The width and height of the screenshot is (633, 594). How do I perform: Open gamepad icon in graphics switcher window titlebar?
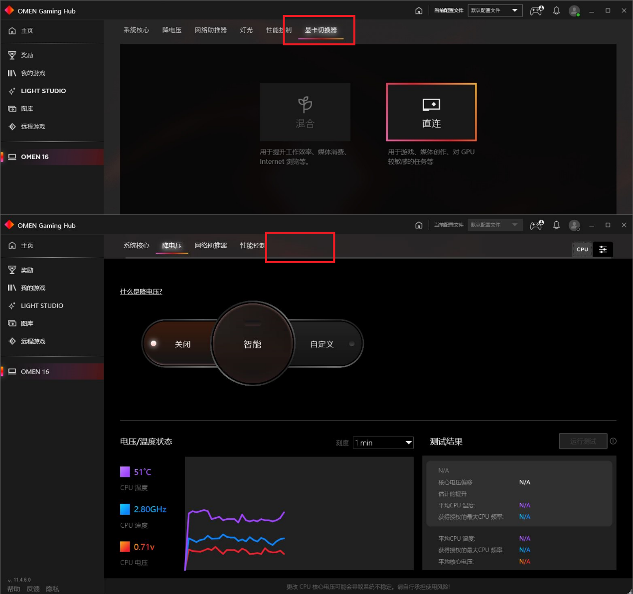pos(537,10)
